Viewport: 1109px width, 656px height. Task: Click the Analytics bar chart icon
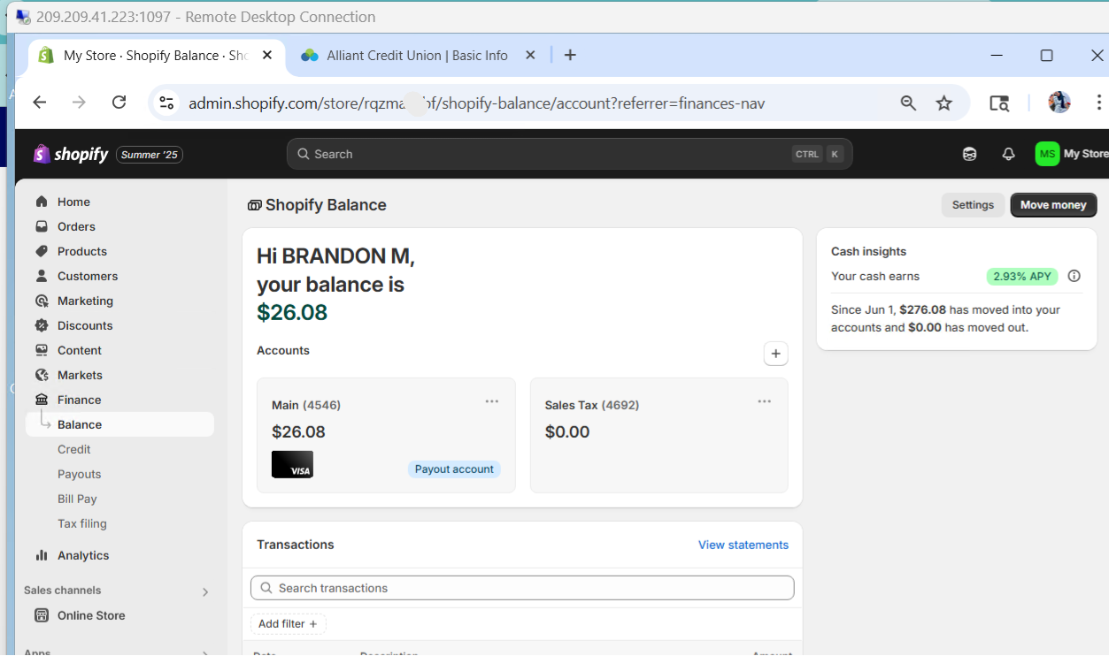(42, 555)
